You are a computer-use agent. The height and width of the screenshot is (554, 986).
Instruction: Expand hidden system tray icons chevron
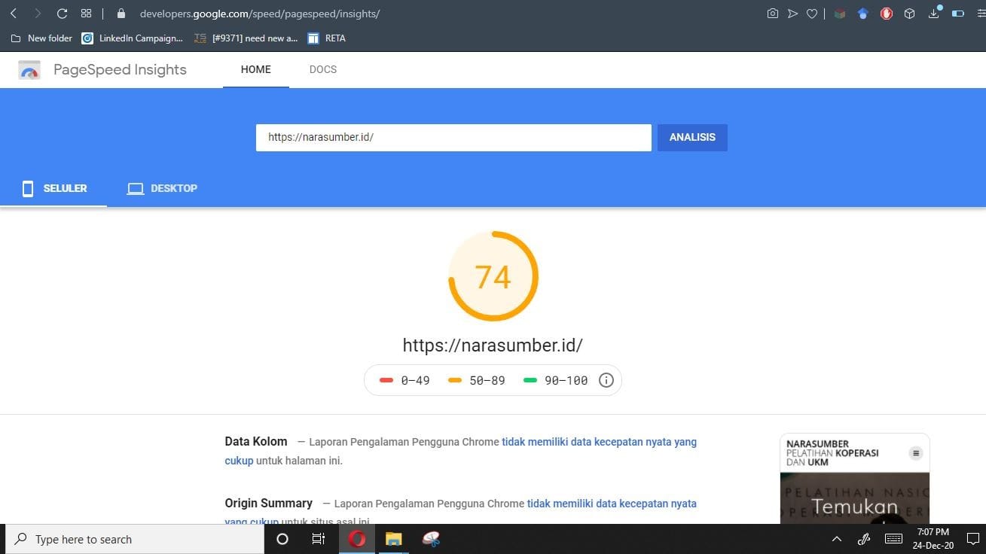[x=836, y=539]
